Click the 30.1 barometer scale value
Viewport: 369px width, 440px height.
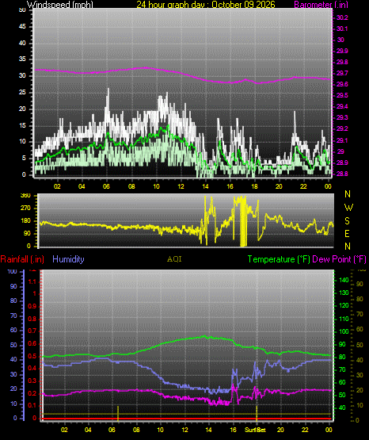[x=342, y=29]
